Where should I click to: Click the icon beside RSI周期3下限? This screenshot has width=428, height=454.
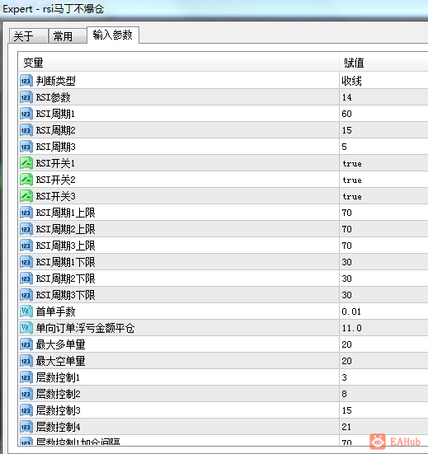(x=26, y=295)
